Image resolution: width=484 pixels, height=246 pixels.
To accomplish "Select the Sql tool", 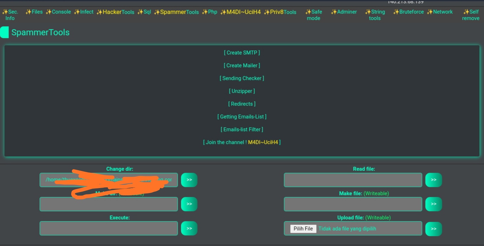I will coord(145,12).
